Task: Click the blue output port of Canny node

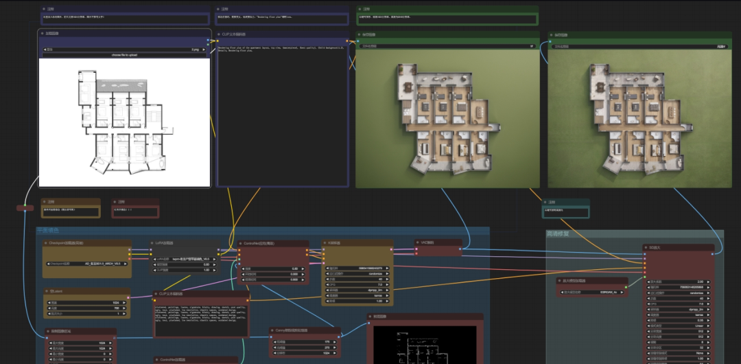Action: (x=338, y=337)
